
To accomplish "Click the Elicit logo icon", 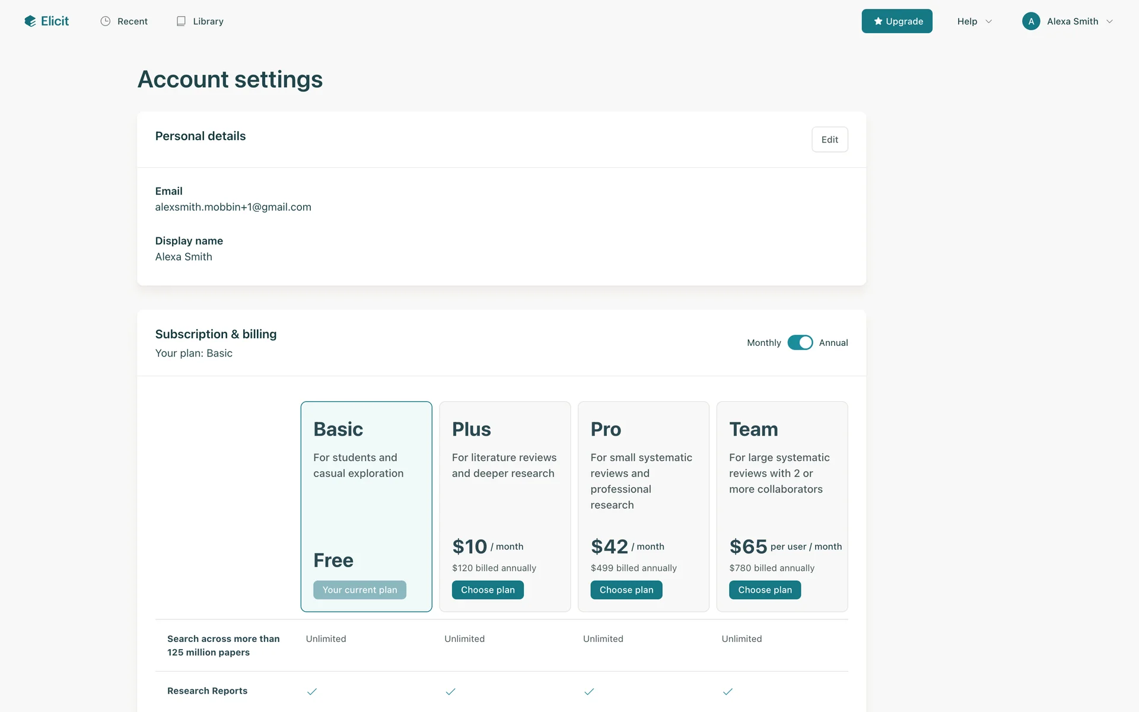I will 30,21.
